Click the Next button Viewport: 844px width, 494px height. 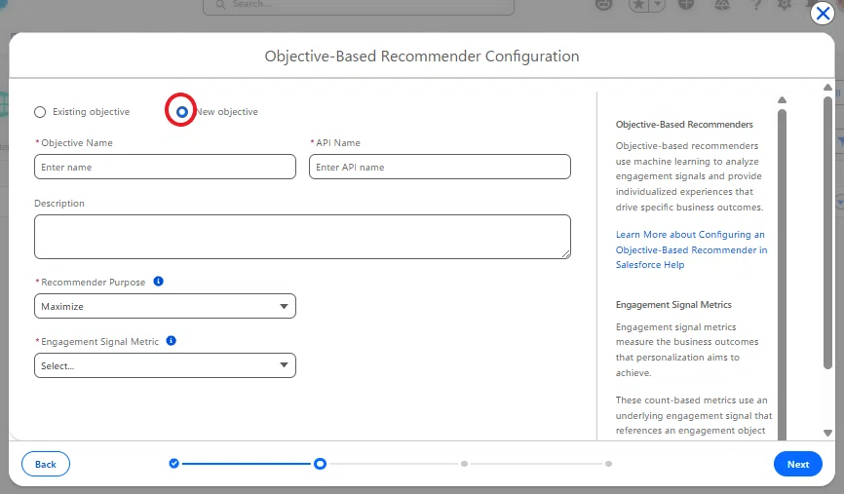tap(798, 464)
